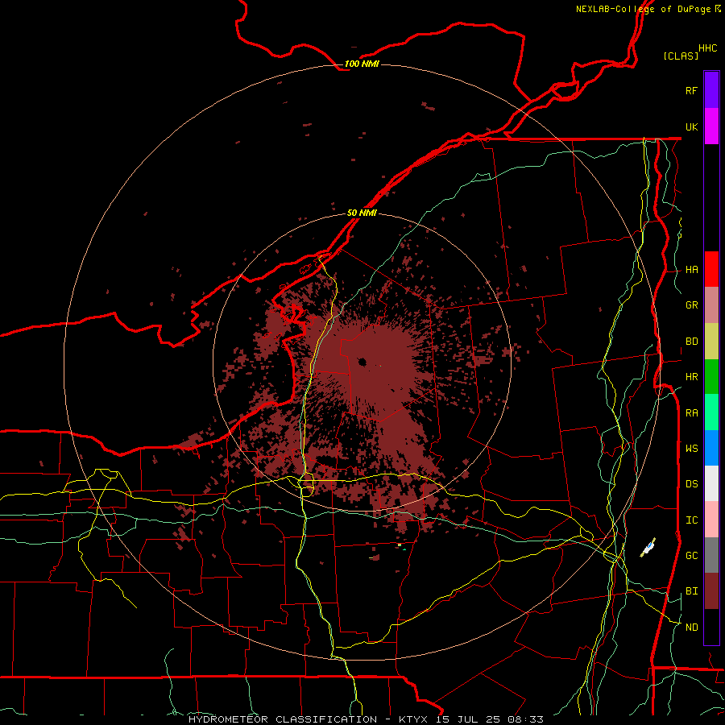The width and height of the screenshot is (725, 725).
Task: Click the 50 NMI range ring label
Action: coord(362,213)
